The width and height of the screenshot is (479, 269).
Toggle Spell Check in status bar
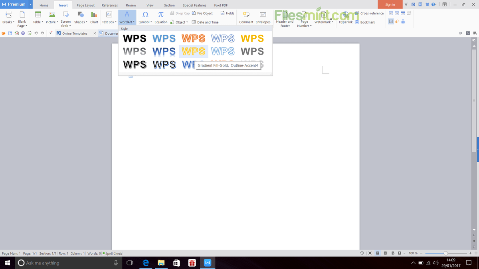112,253
